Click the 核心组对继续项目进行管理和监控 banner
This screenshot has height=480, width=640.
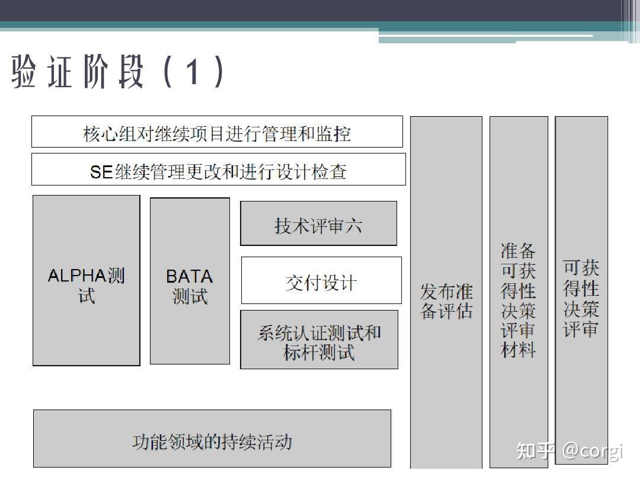pyautogui.click(x=217, y=132)
